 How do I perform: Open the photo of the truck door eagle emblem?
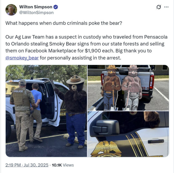pyautogui.click(x=128, y=134)
